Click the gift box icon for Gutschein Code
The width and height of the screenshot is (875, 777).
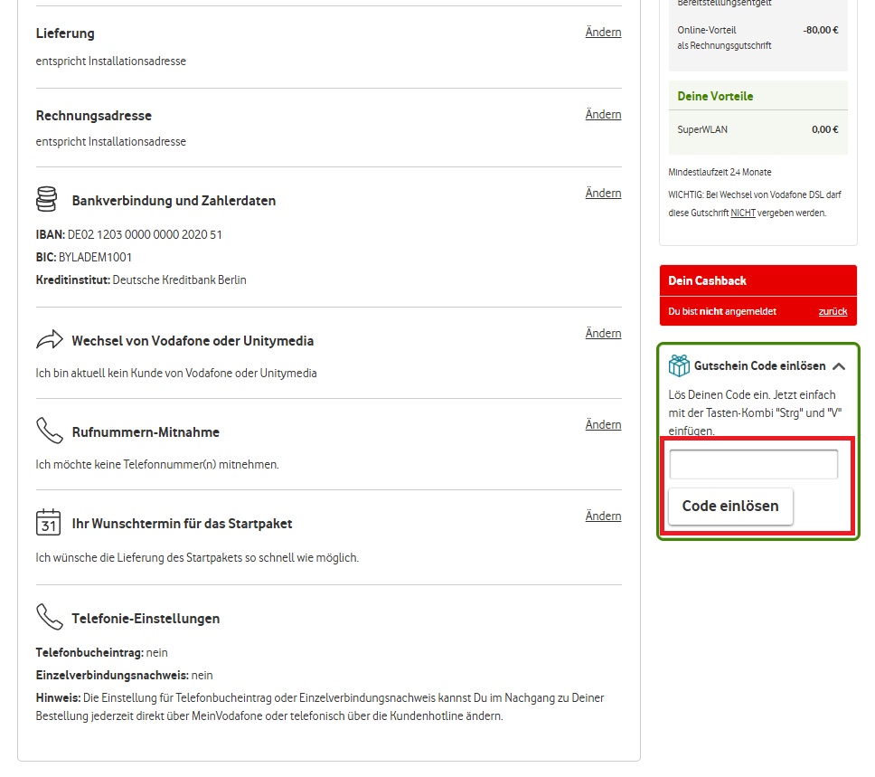coord(677,365)
